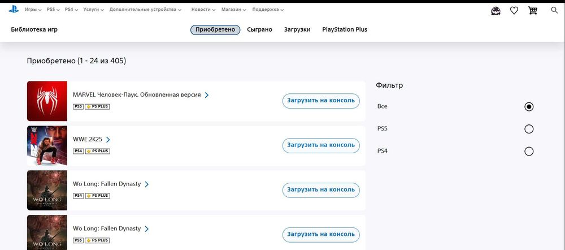Open details chevron next to MARVEL Человек-Паук
The width and height of the screenshot is (565, 250).
pyautogui.click(x=206, y=95)
